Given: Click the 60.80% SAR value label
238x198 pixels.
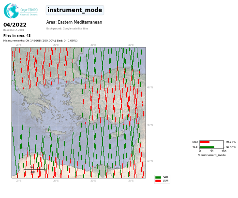Looking at the screenshot, I should [x=231, y=147].
